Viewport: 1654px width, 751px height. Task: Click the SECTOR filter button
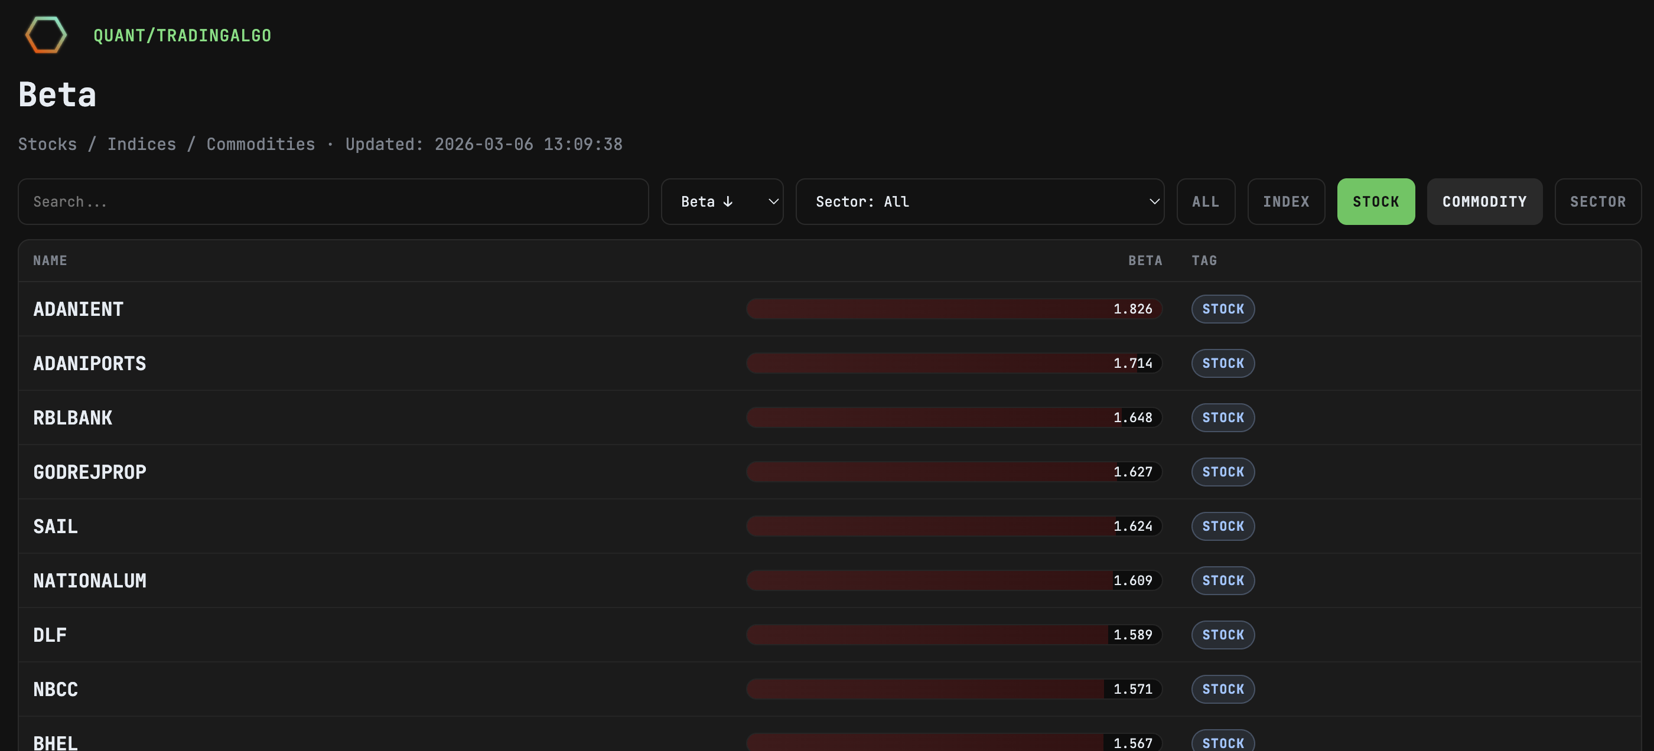click(1597, 201)
